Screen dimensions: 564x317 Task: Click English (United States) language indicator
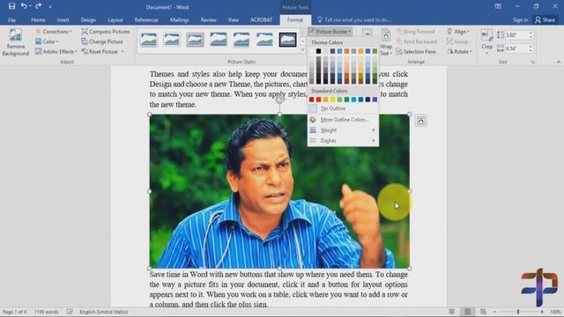click(x=104, y=312)
